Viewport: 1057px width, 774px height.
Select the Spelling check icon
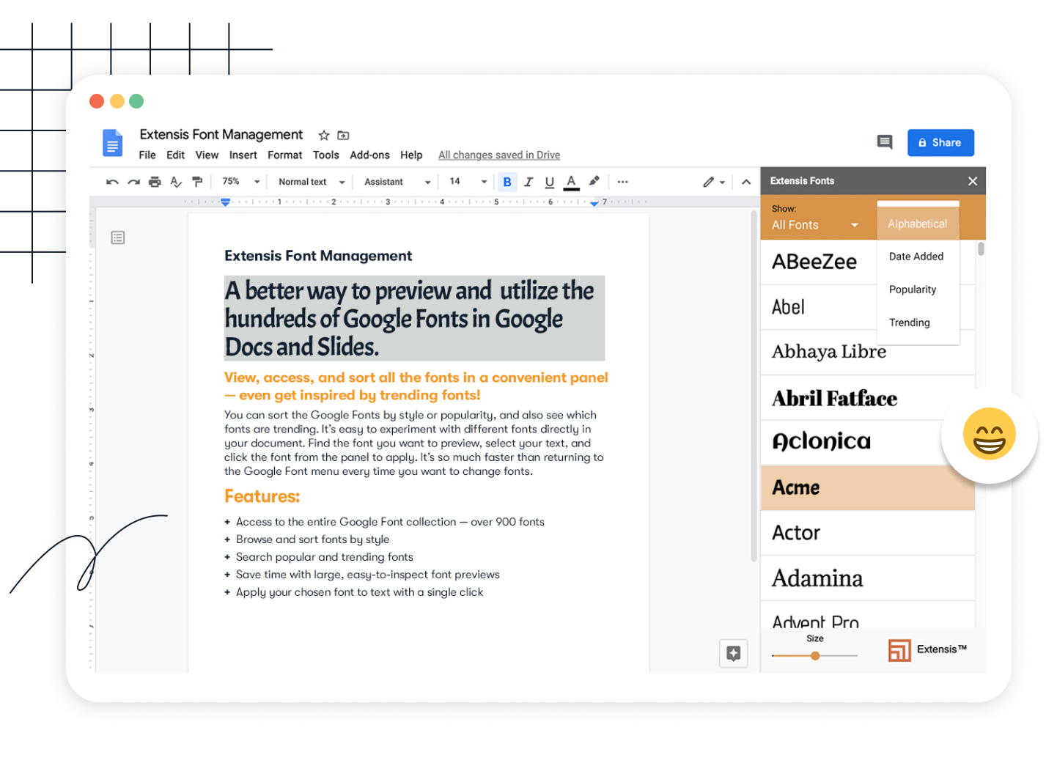tap(176, 181)
